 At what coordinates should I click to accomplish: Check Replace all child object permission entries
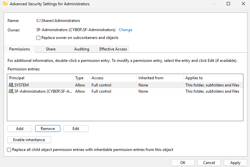click(x=9, y=150)
